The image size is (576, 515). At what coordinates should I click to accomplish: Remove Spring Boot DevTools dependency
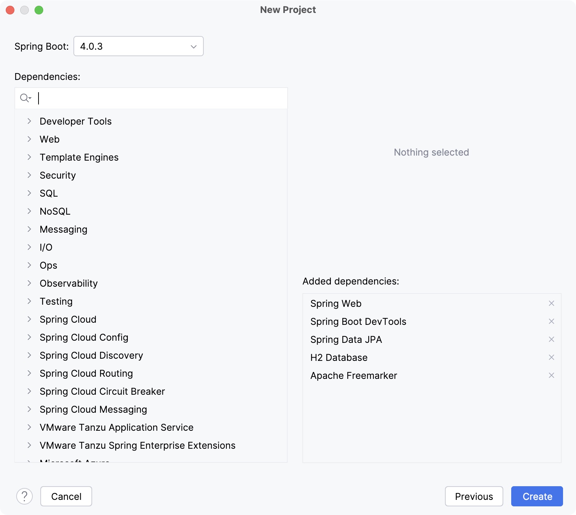pos(551,322)
